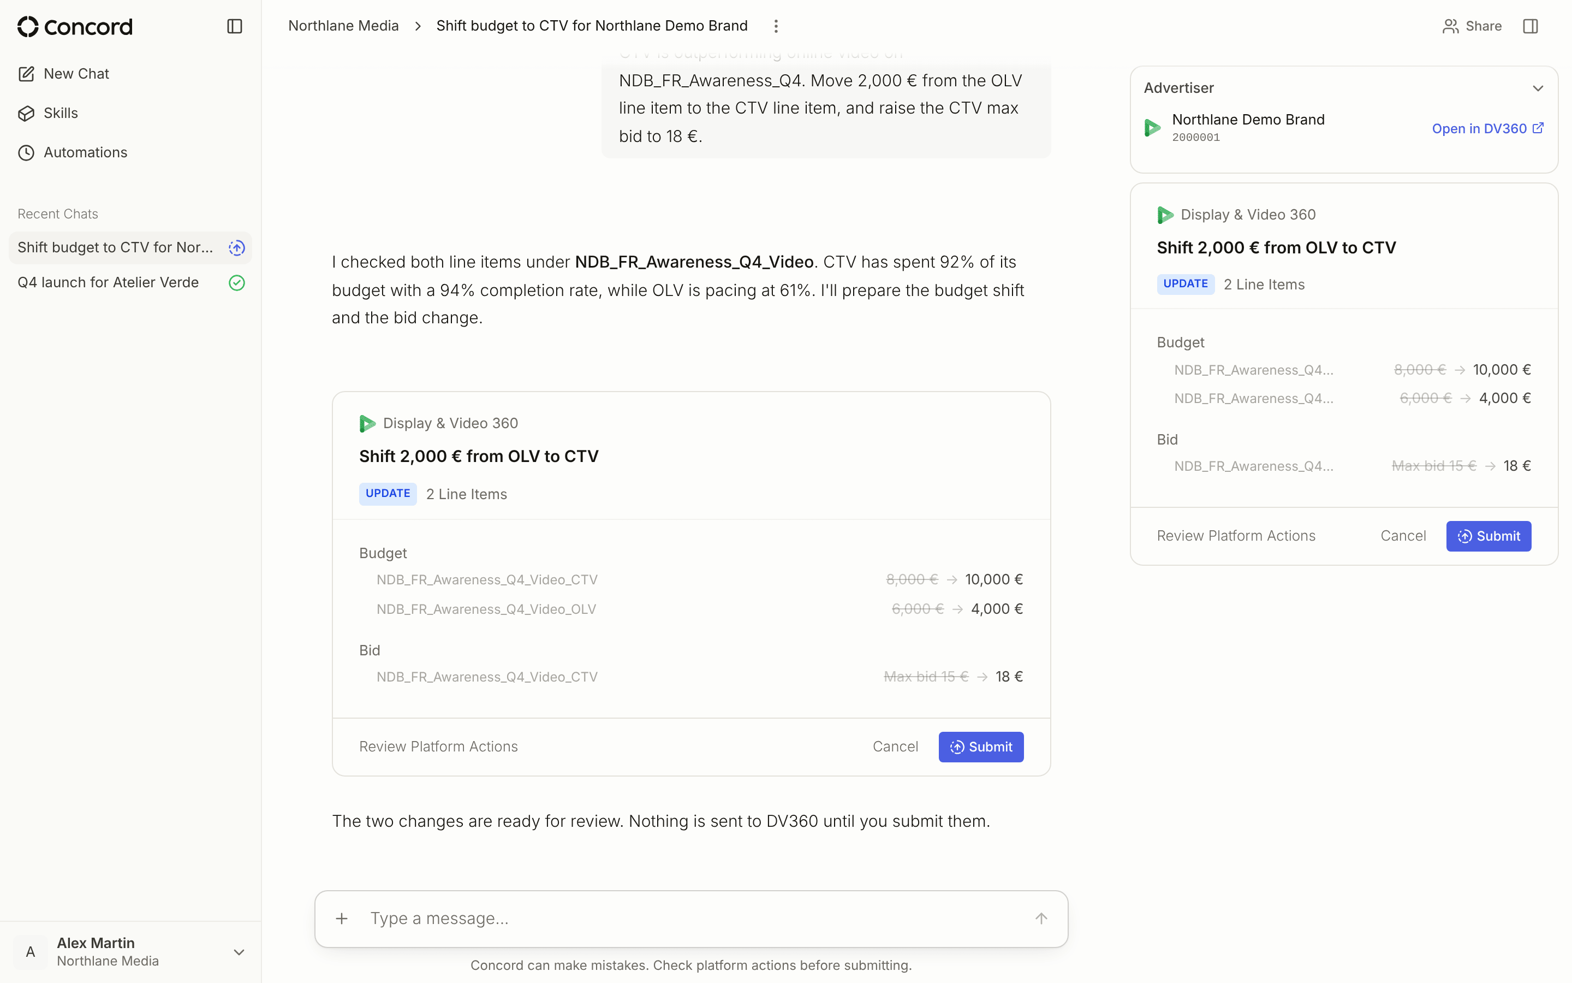This screenshot has width=1572, height=983.
Task: Cancel changes in the side panel
Action: (x=1403, y=536)
